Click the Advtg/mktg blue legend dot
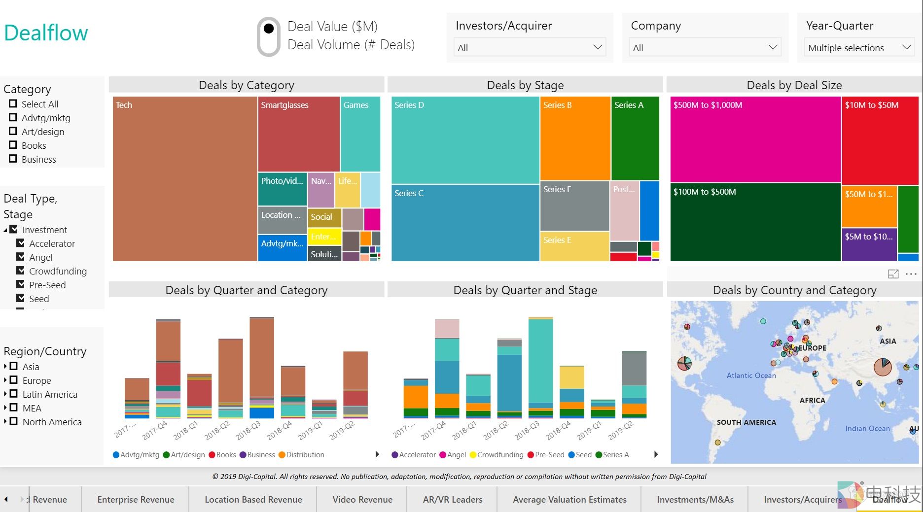 coord(116,455)
